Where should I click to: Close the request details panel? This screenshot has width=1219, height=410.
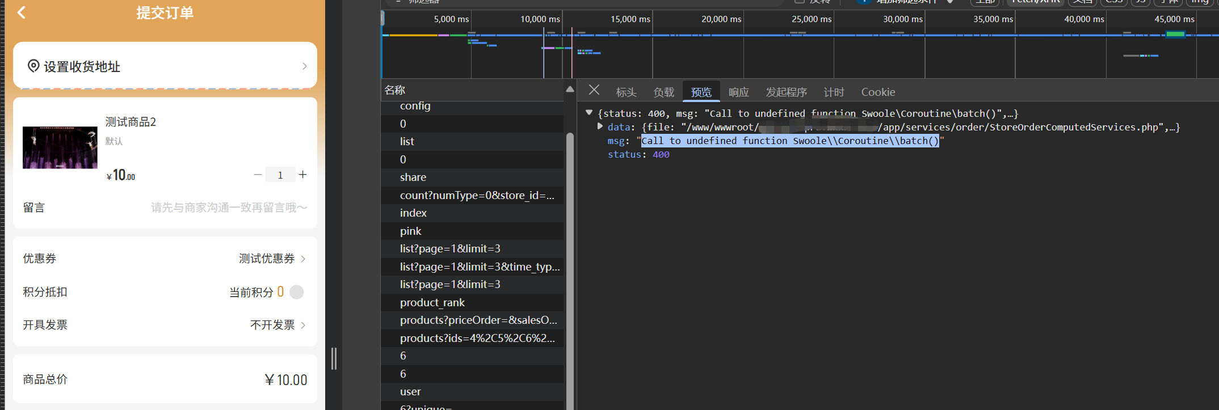594,90
